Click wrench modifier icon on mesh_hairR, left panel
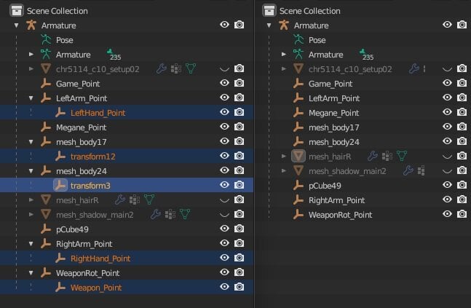 point(120,200)
